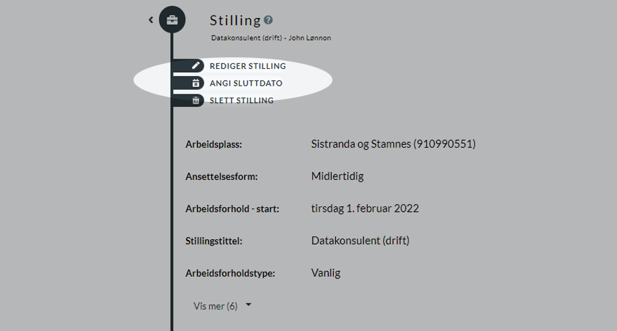Click start date tirsdag 1. februar 2022
The height and width of the screenshot is (331, 617).
[365, 208]
